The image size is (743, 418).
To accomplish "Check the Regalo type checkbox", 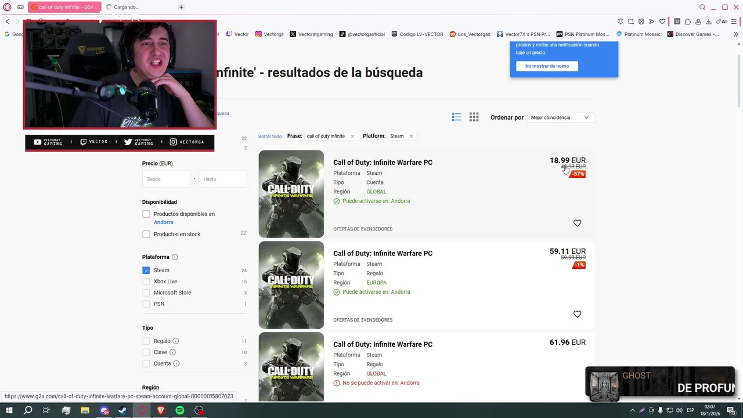I will tap(146, 341).
